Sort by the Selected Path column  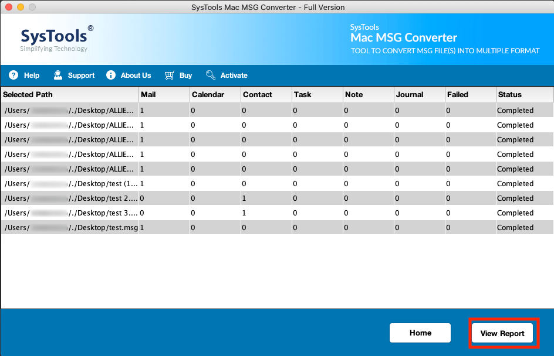tap(28, 94)
